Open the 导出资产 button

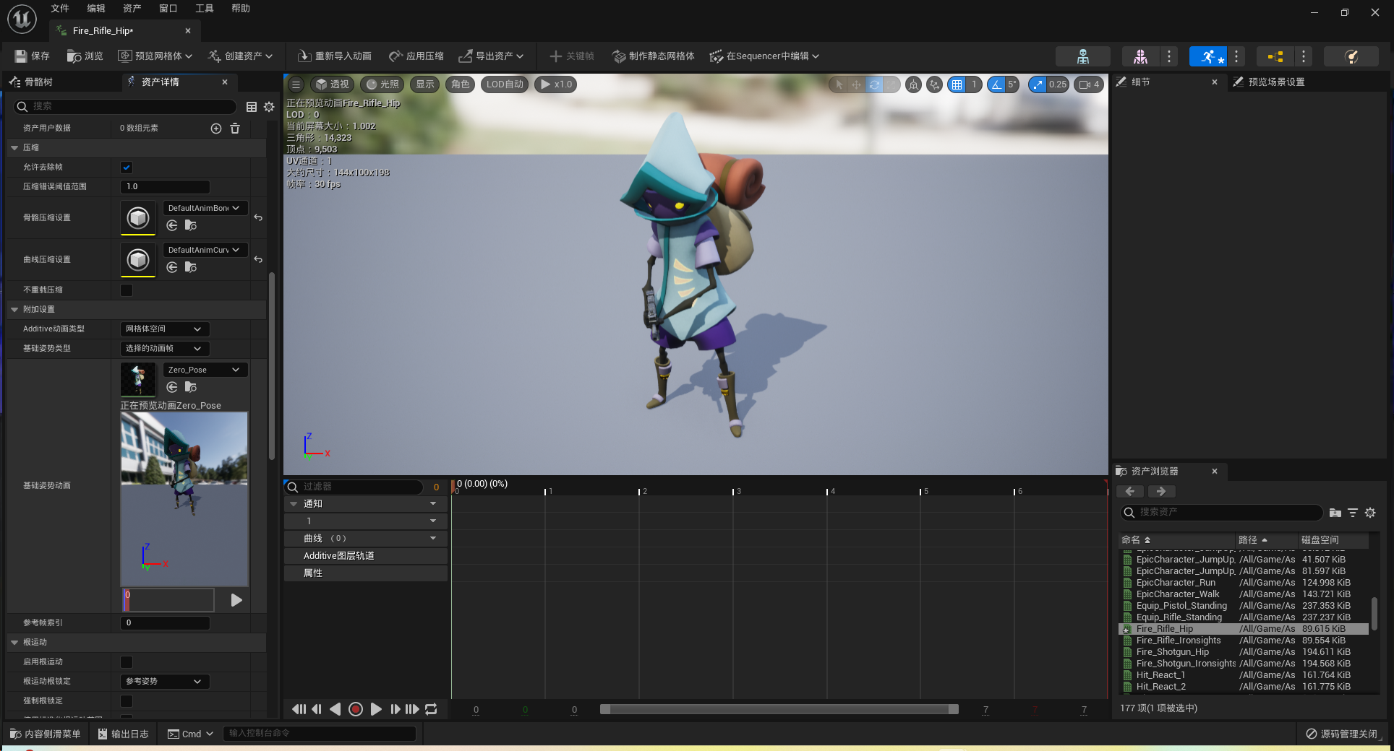[x=491, y=56]
